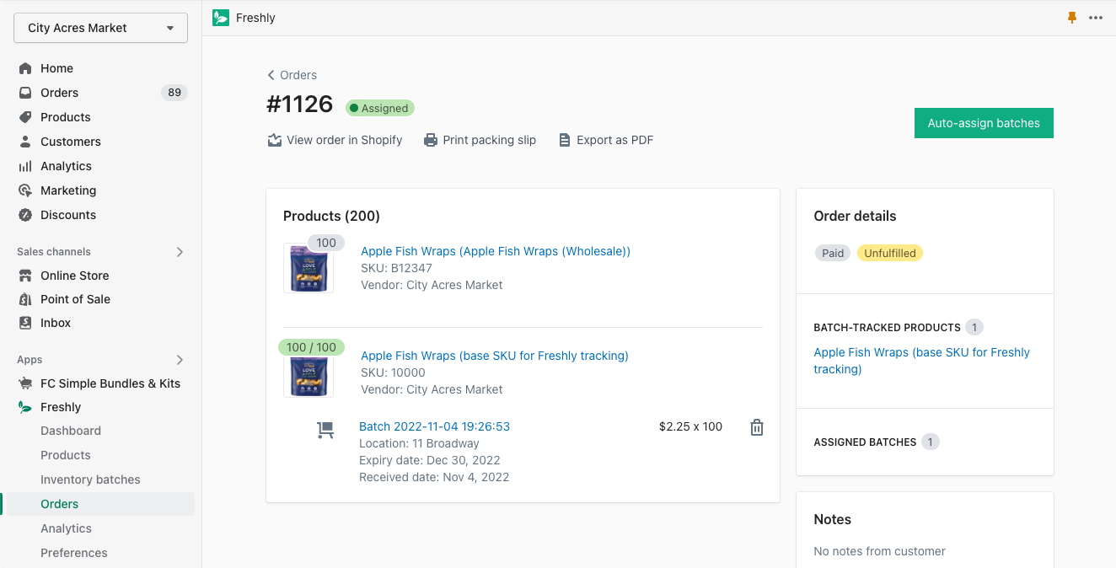
Task: Click the Orders inbox icon in sidebar
Action: tap(25, 93)
